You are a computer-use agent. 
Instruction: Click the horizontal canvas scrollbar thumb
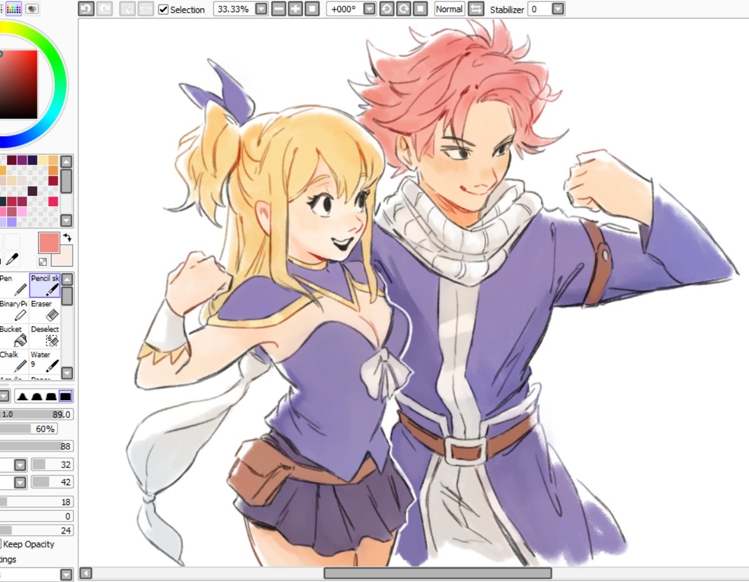point(437,573)
